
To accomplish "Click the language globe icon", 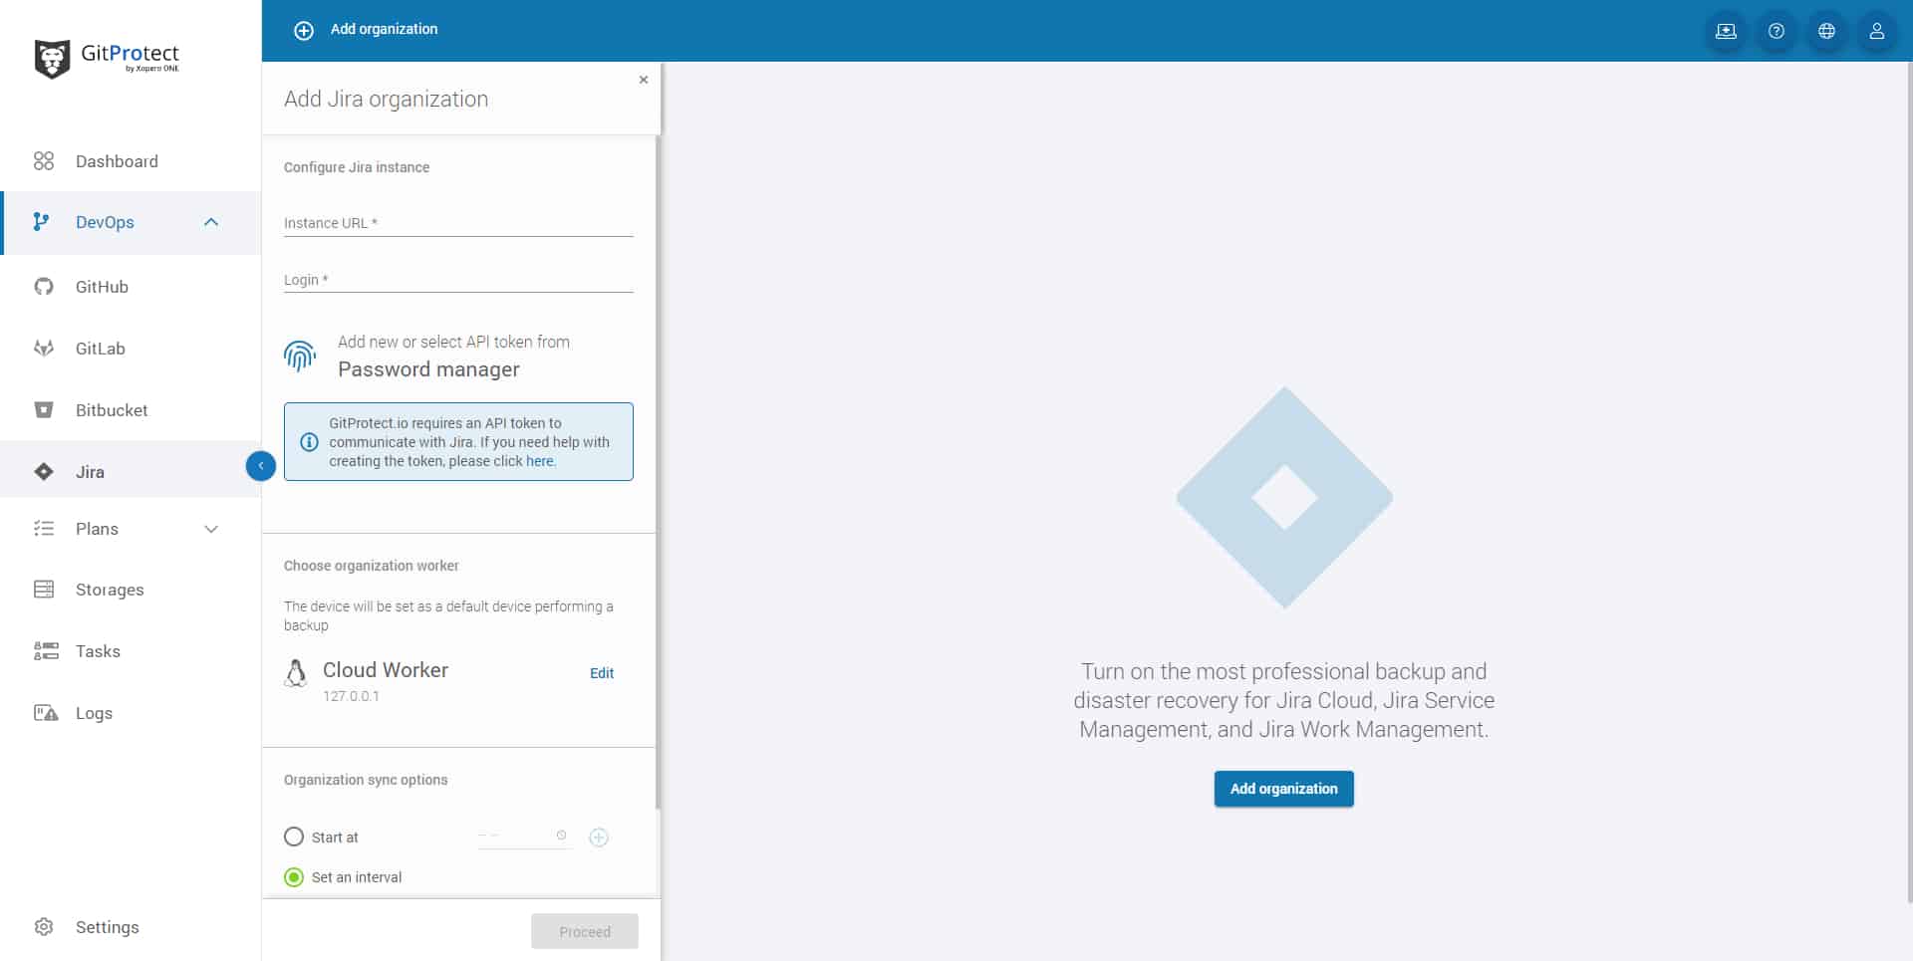I will click(x=1826, y=31).
